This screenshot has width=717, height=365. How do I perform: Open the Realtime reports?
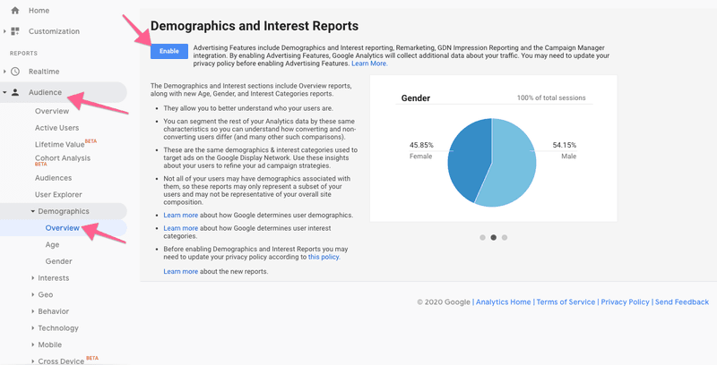click(44, 72)
